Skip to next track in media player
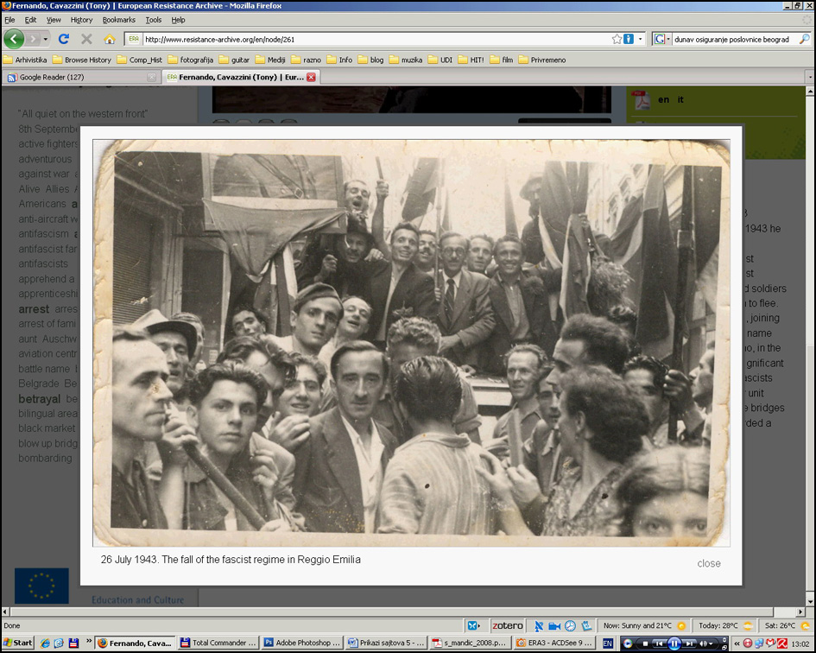This screenshot has height=653, width=816. (x=690, y=643)
